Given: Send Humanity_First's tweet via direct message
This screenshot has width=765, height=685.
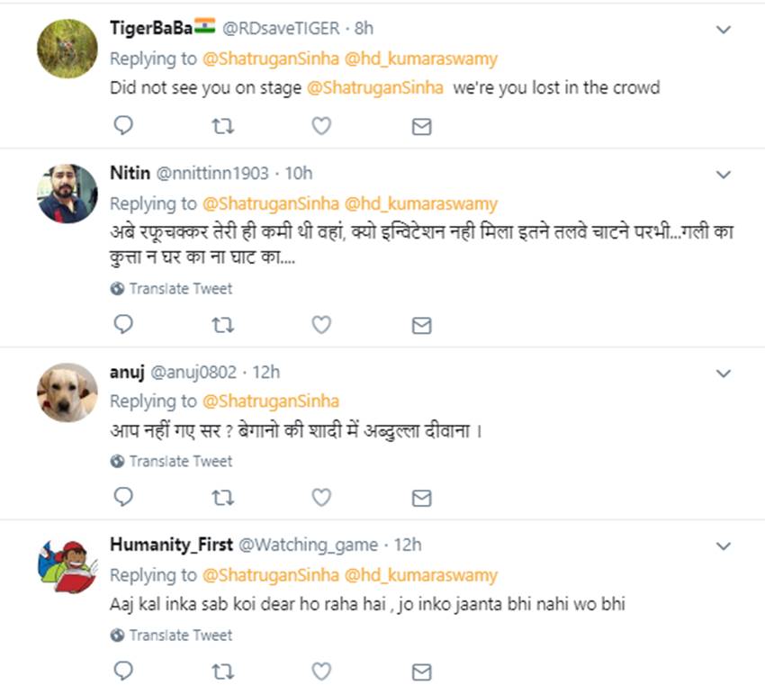Looking at the screenshot, I should point(421,671).
